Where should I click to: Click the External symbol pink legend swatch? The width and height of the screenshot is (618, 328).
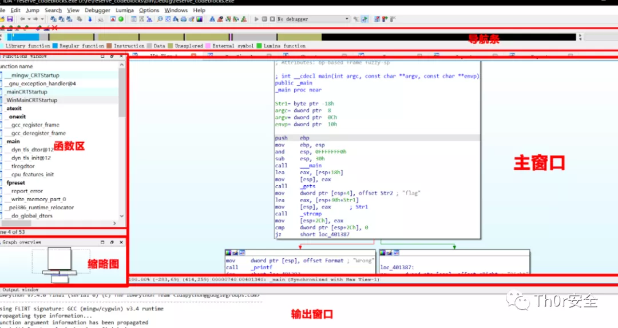(208, 46)
